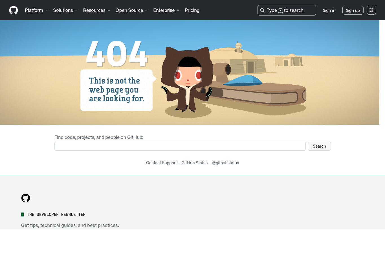This screenshot has height=254, width=385.
Task: Click the Search button
Action: [319, 146]
